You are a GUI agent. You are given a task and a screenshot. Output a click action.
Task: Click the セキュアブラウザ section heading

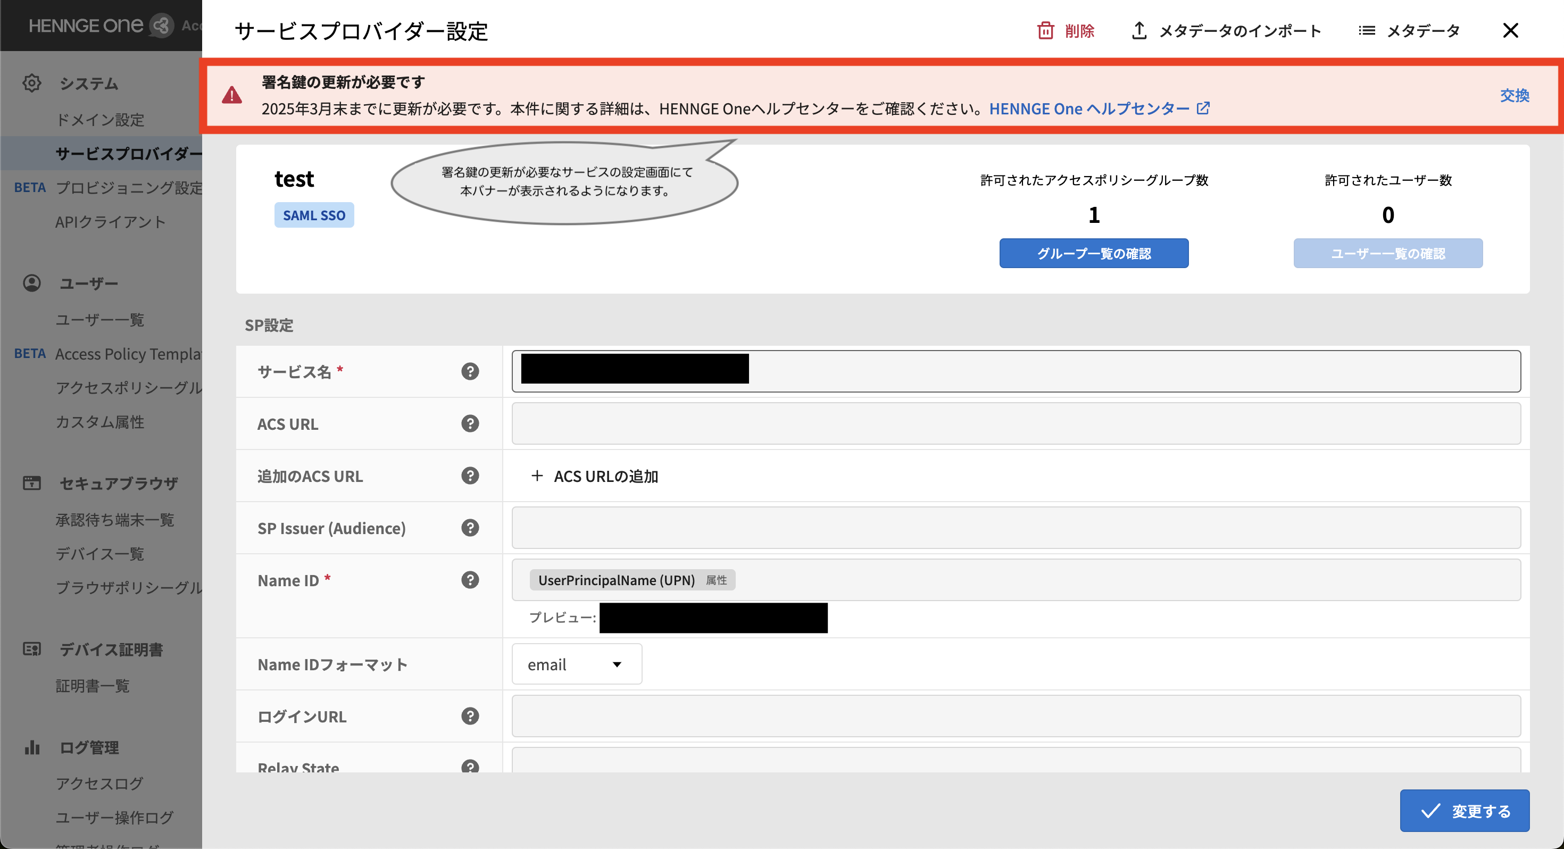[x=119, y=484]
